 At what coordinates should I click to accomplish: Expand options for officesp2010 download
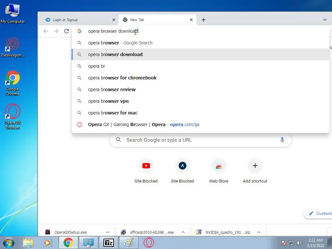click(x=183, y=232)
